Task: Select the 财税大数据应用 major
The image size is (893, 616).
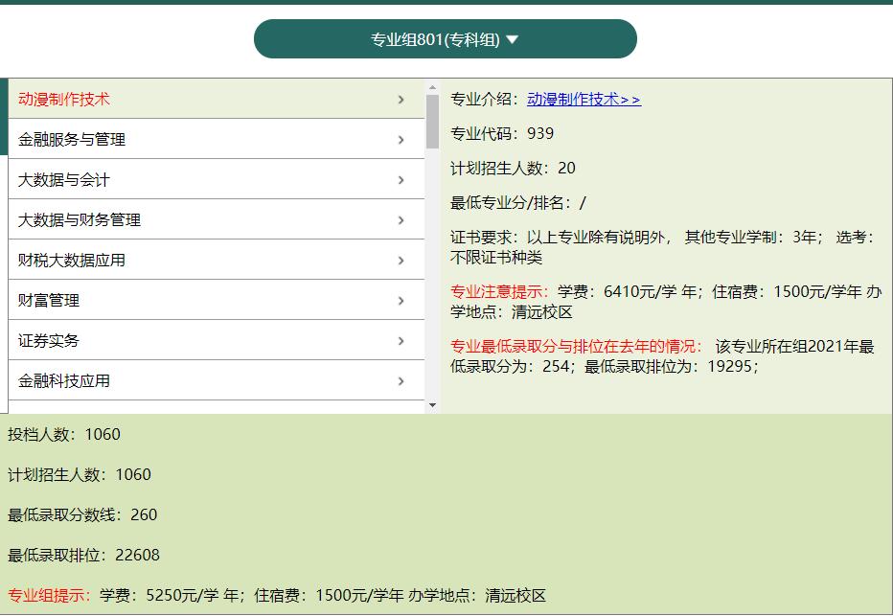Action: 192,260
